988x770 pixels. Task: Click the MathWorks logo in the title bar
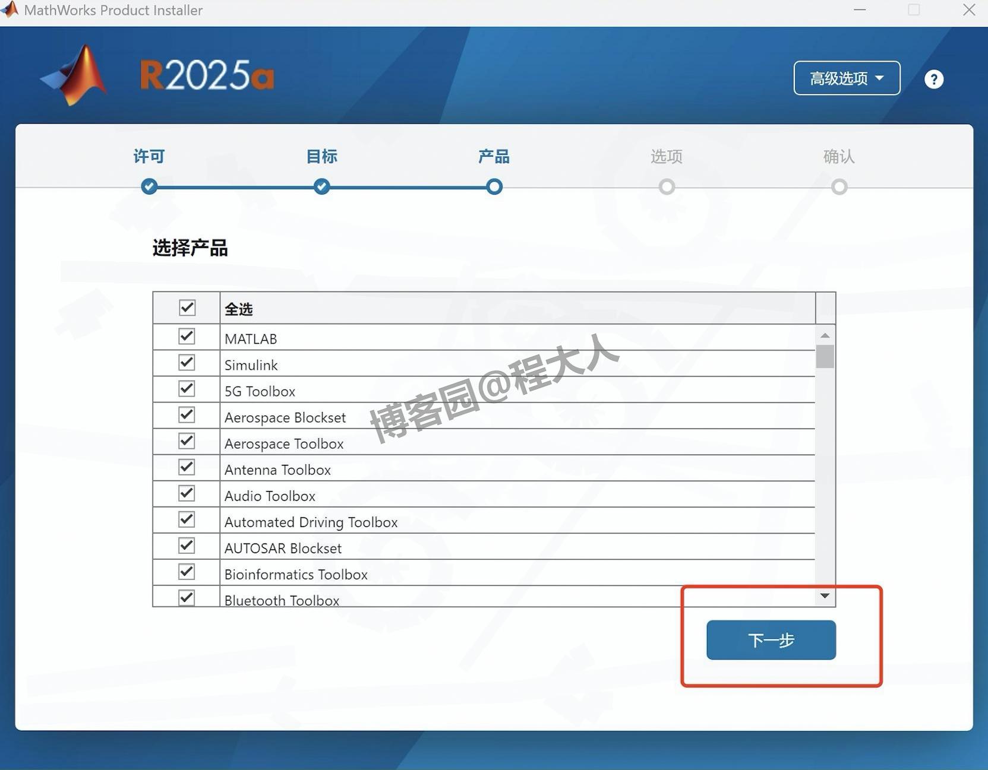(10, 9)
